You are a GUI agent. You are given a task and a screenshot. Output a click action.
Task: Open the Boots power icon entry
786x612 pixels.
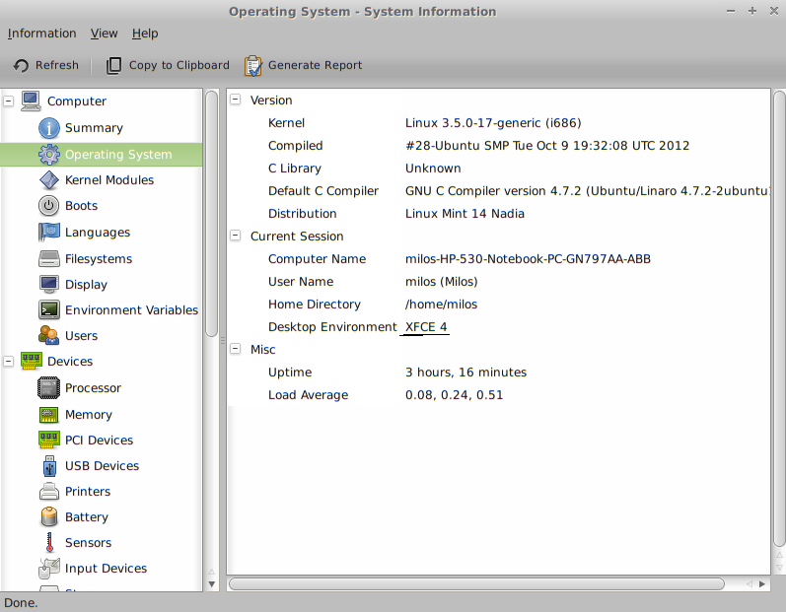click(x=49, y=206)
